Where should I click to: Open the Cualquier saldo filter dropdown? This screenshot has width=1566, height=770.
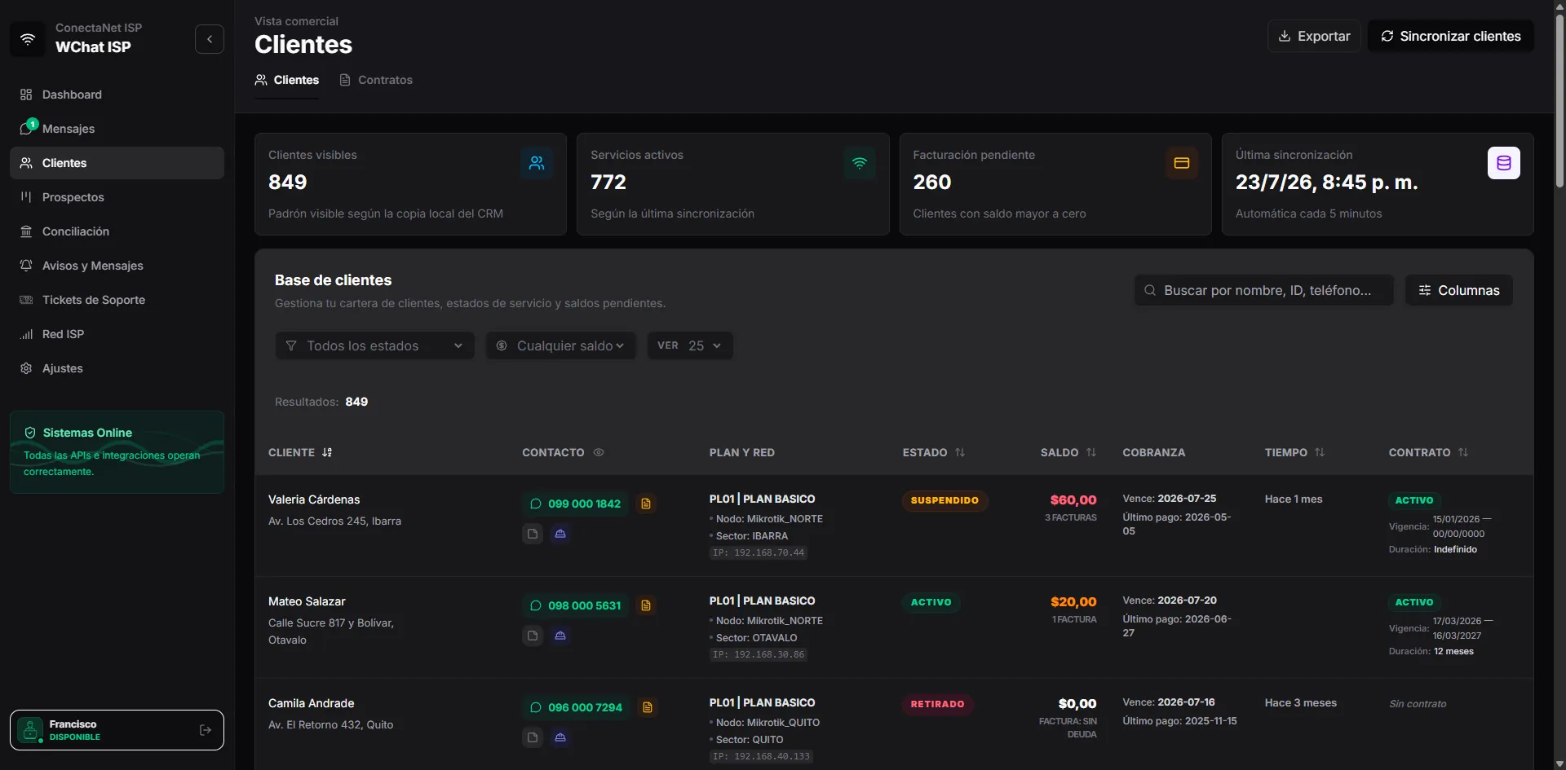pos(561,345)
